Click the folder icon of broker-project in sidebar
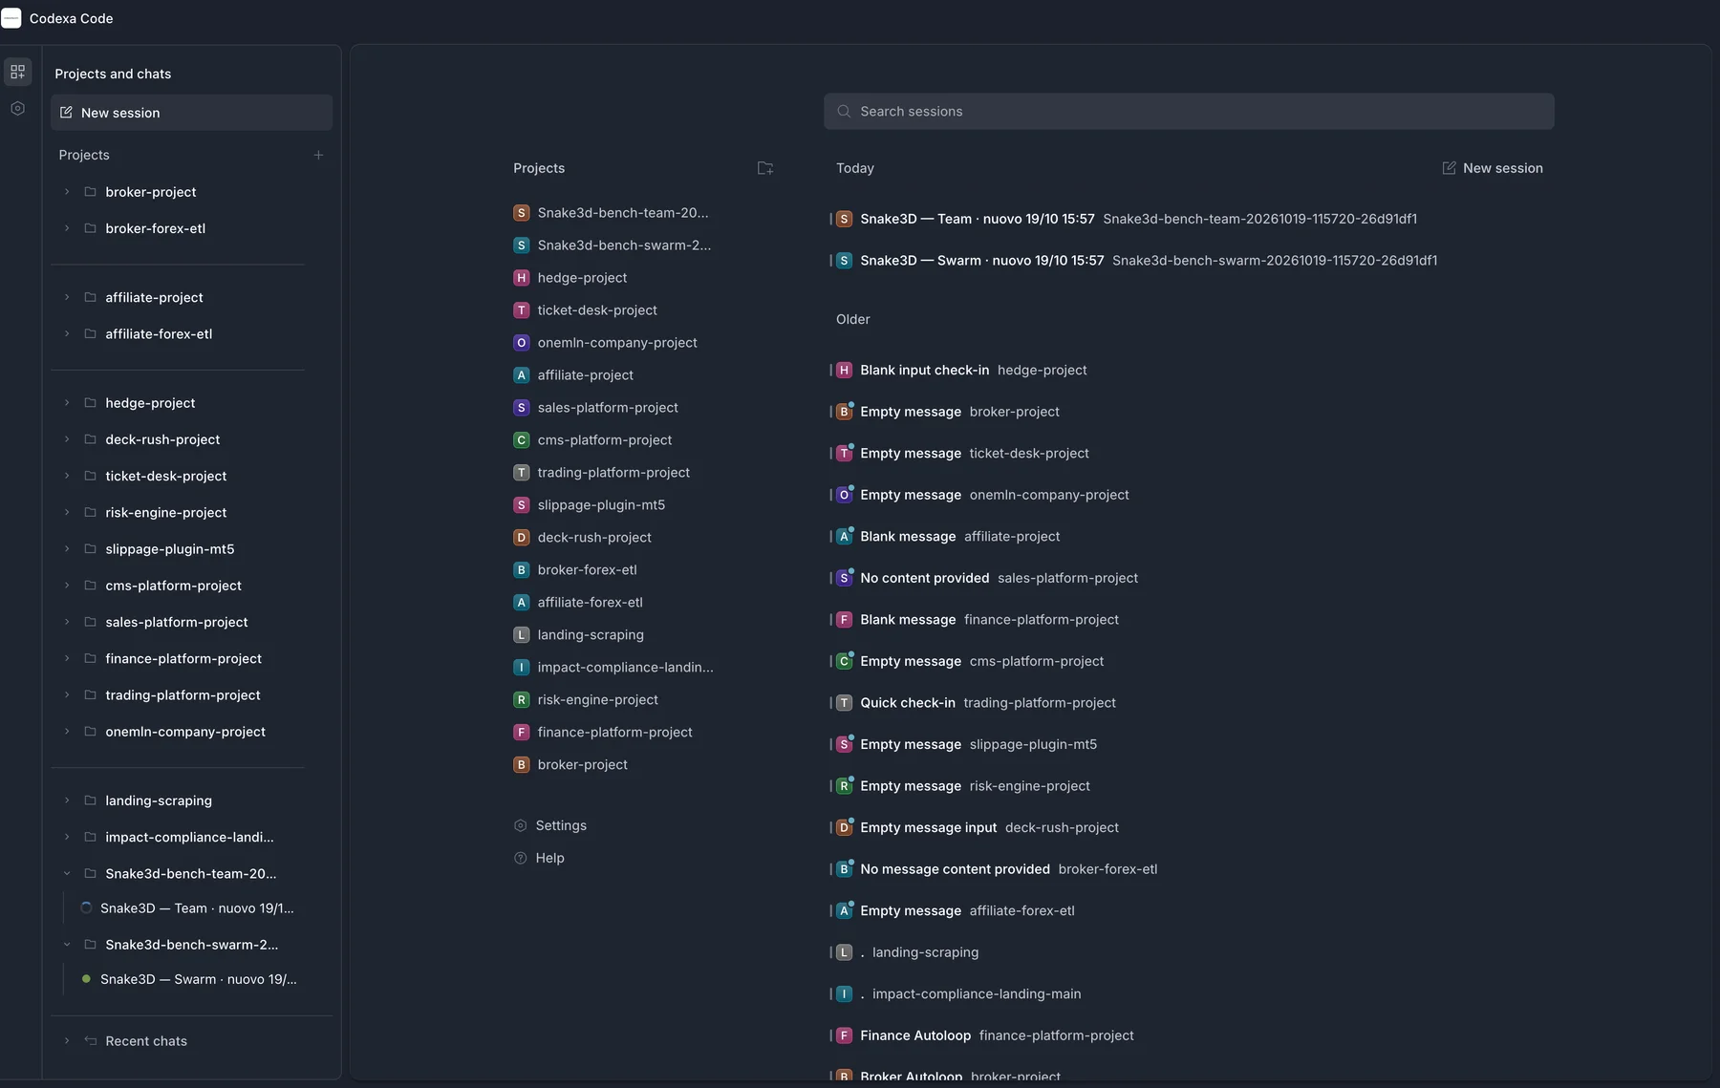Screen dimensions: 1720x1088 click(90, 192)
